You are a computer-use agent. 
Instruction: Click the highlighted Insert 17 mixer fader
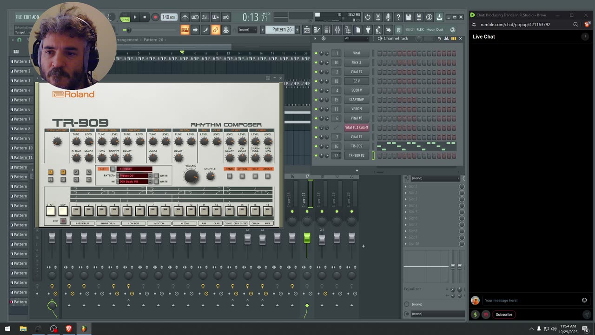click(x=307, y=238)
